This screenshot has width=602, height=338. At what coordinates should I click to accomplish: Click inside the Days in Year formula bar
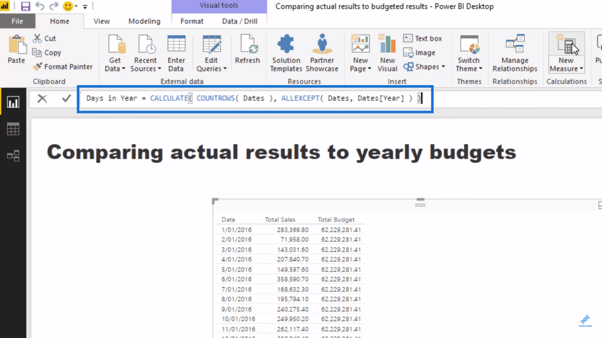pos(255,98)
